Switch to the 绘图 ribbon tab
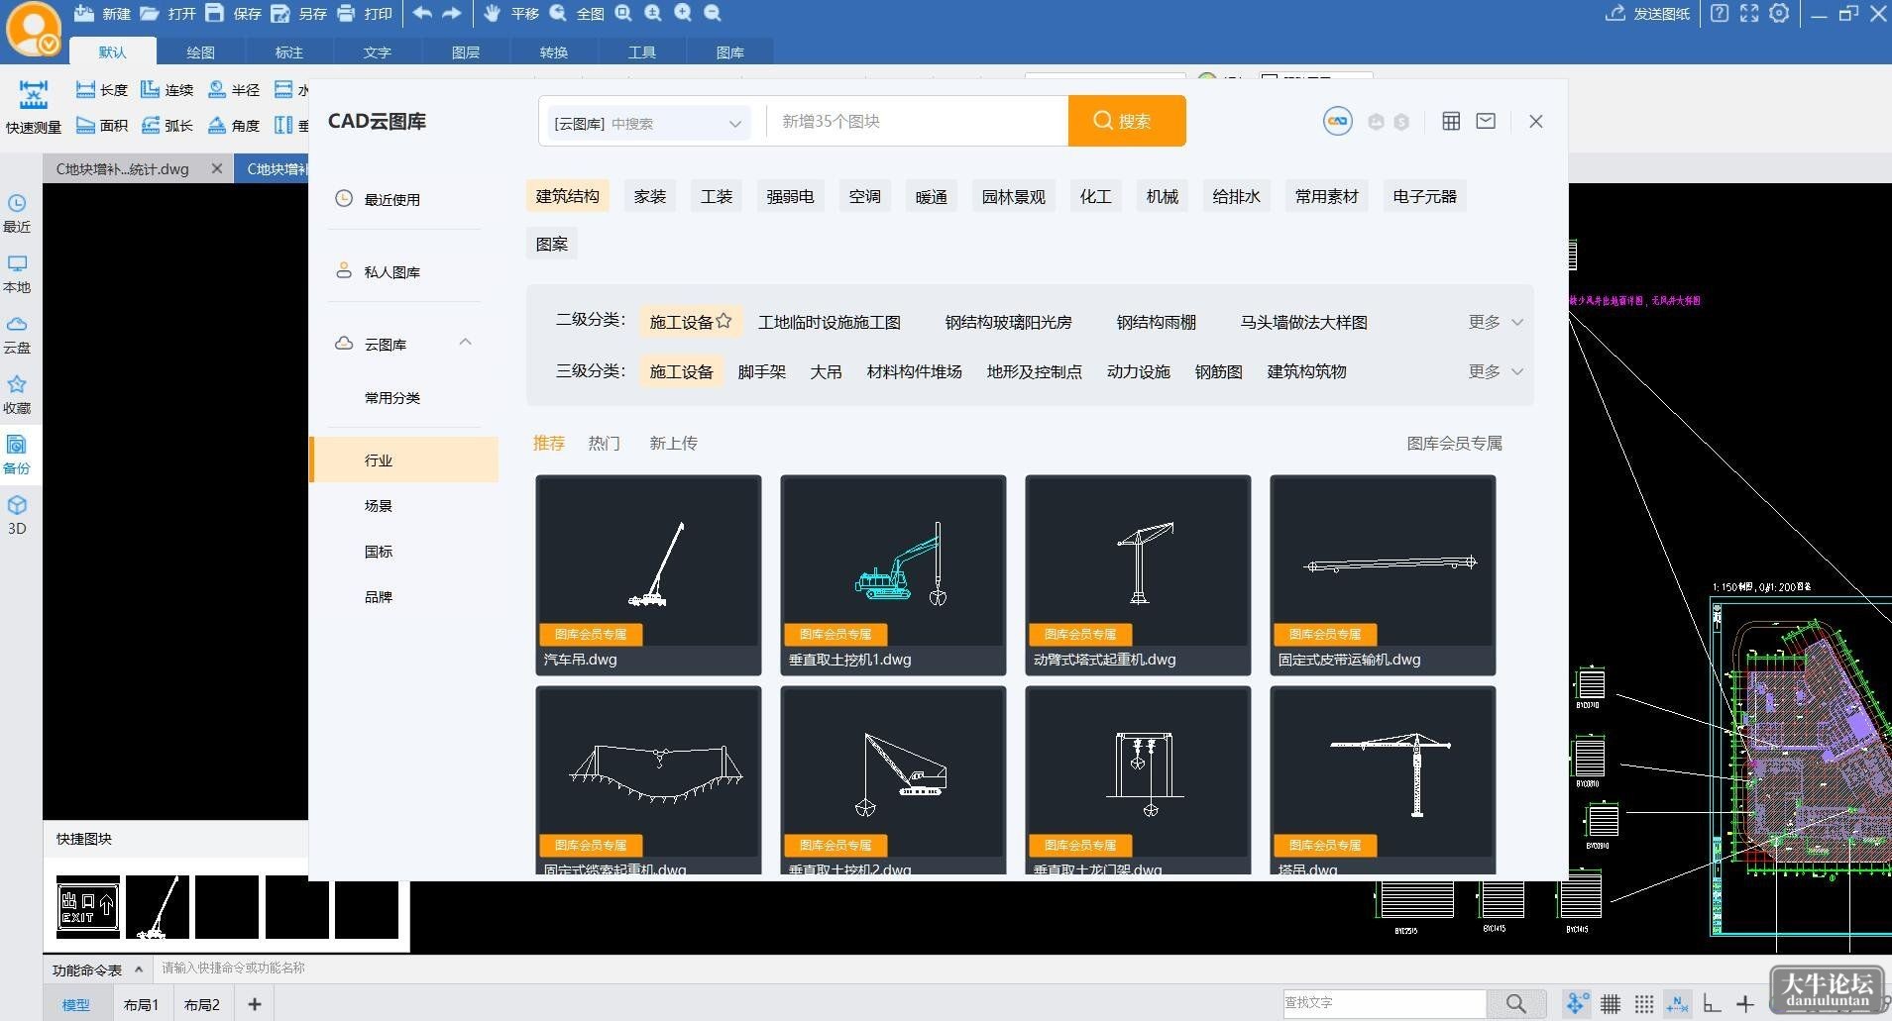 coord(200,51)
